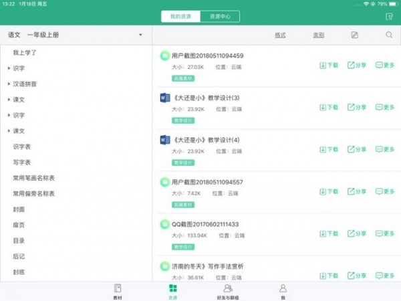Click image icon of 用户截图20180511094459
Image resolution: width=401 pixels, height=301 pixels.
point(165,56)
